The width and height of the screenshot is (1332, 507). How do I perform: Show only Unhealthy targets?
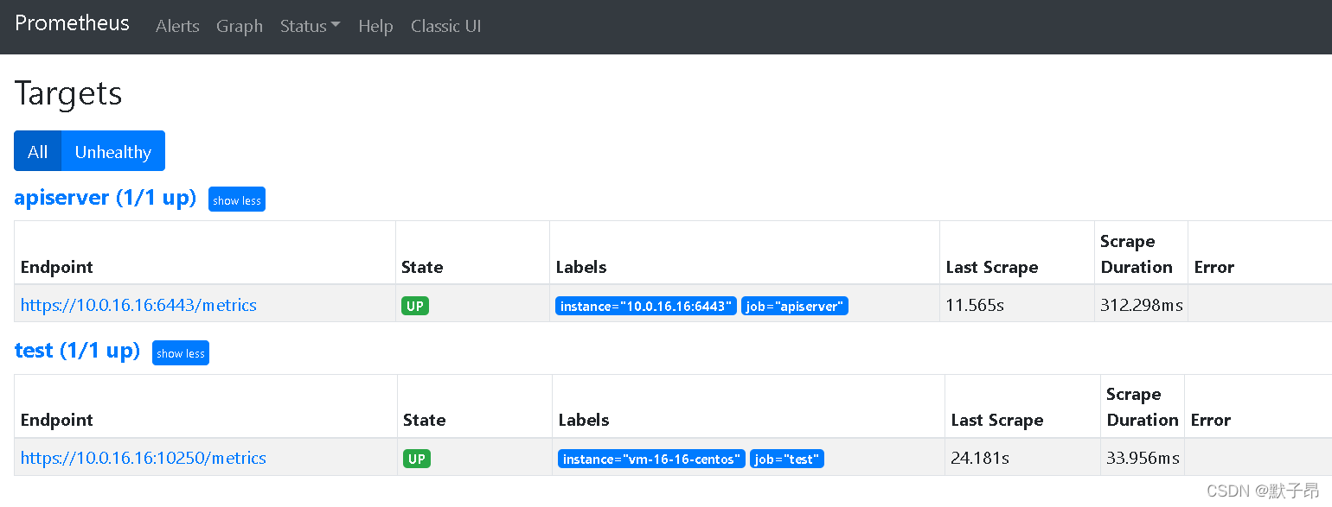tap(112, 151)
